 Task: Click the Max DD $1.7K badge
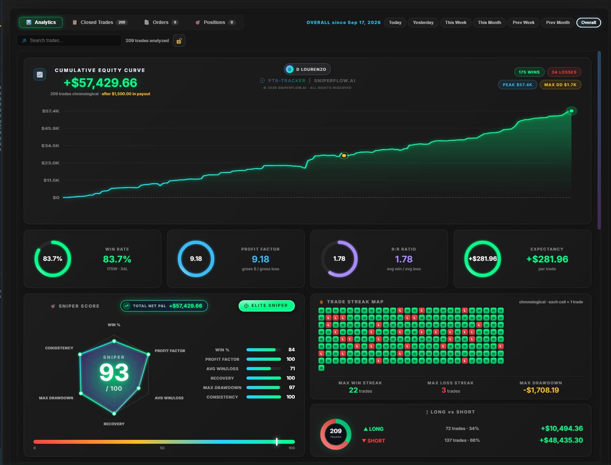coord(561,84)
